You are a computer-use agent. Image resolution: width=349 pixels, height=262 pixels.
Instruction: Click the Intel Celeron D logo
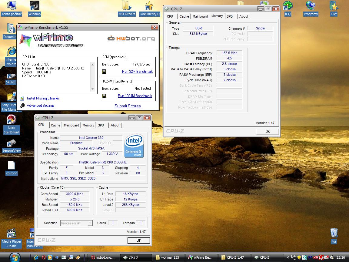[134, 146]
